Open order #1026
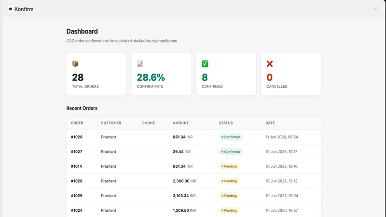Viewport: 386px width, 217px height. pyautogui.click(x=77, y=181)
